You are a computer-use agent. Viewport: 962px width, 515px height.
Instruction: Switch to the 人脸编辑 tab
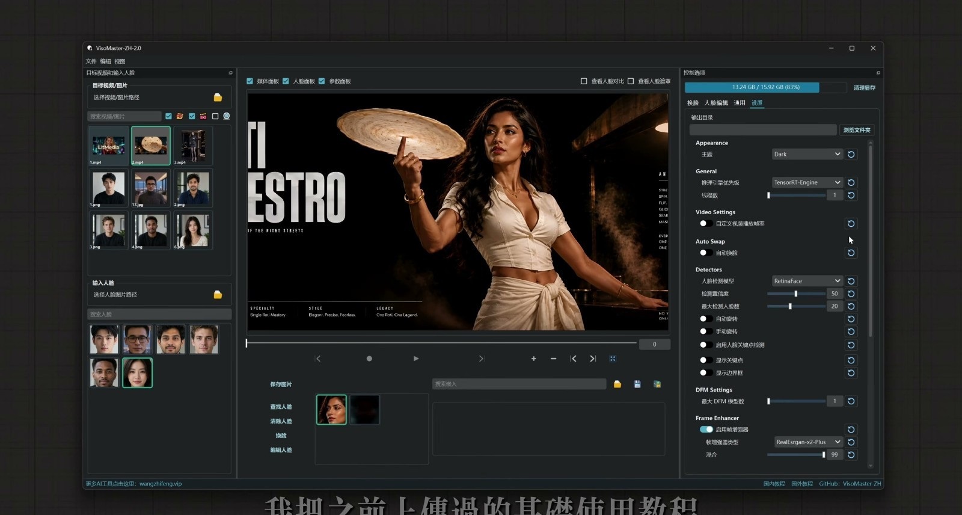[x=716, y=103]
